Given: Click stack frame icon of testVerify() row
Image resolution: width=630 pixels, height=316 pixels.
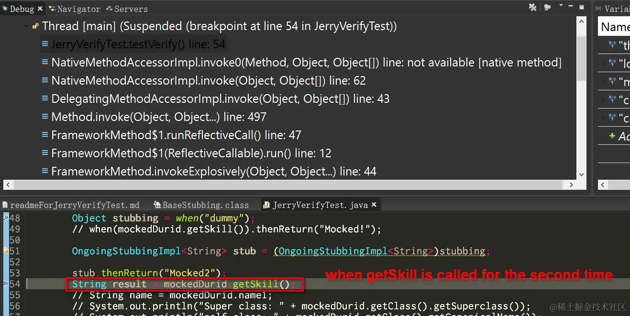Looking at the screenshot, I should [x=45, y=44].
